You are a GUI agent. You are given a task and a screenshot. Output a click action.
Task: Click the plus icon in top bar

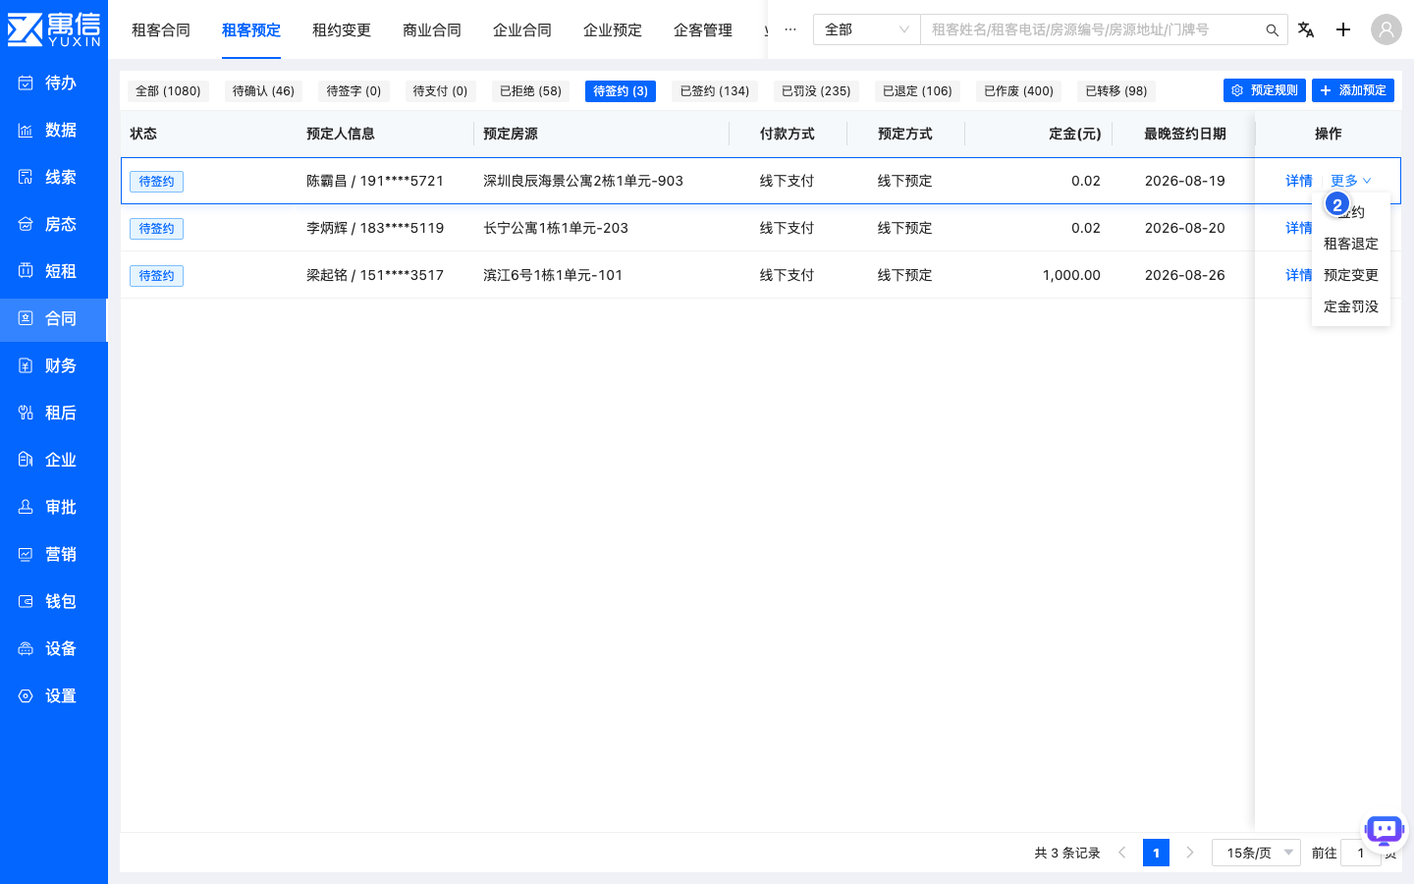click(x=1343, y=29)
